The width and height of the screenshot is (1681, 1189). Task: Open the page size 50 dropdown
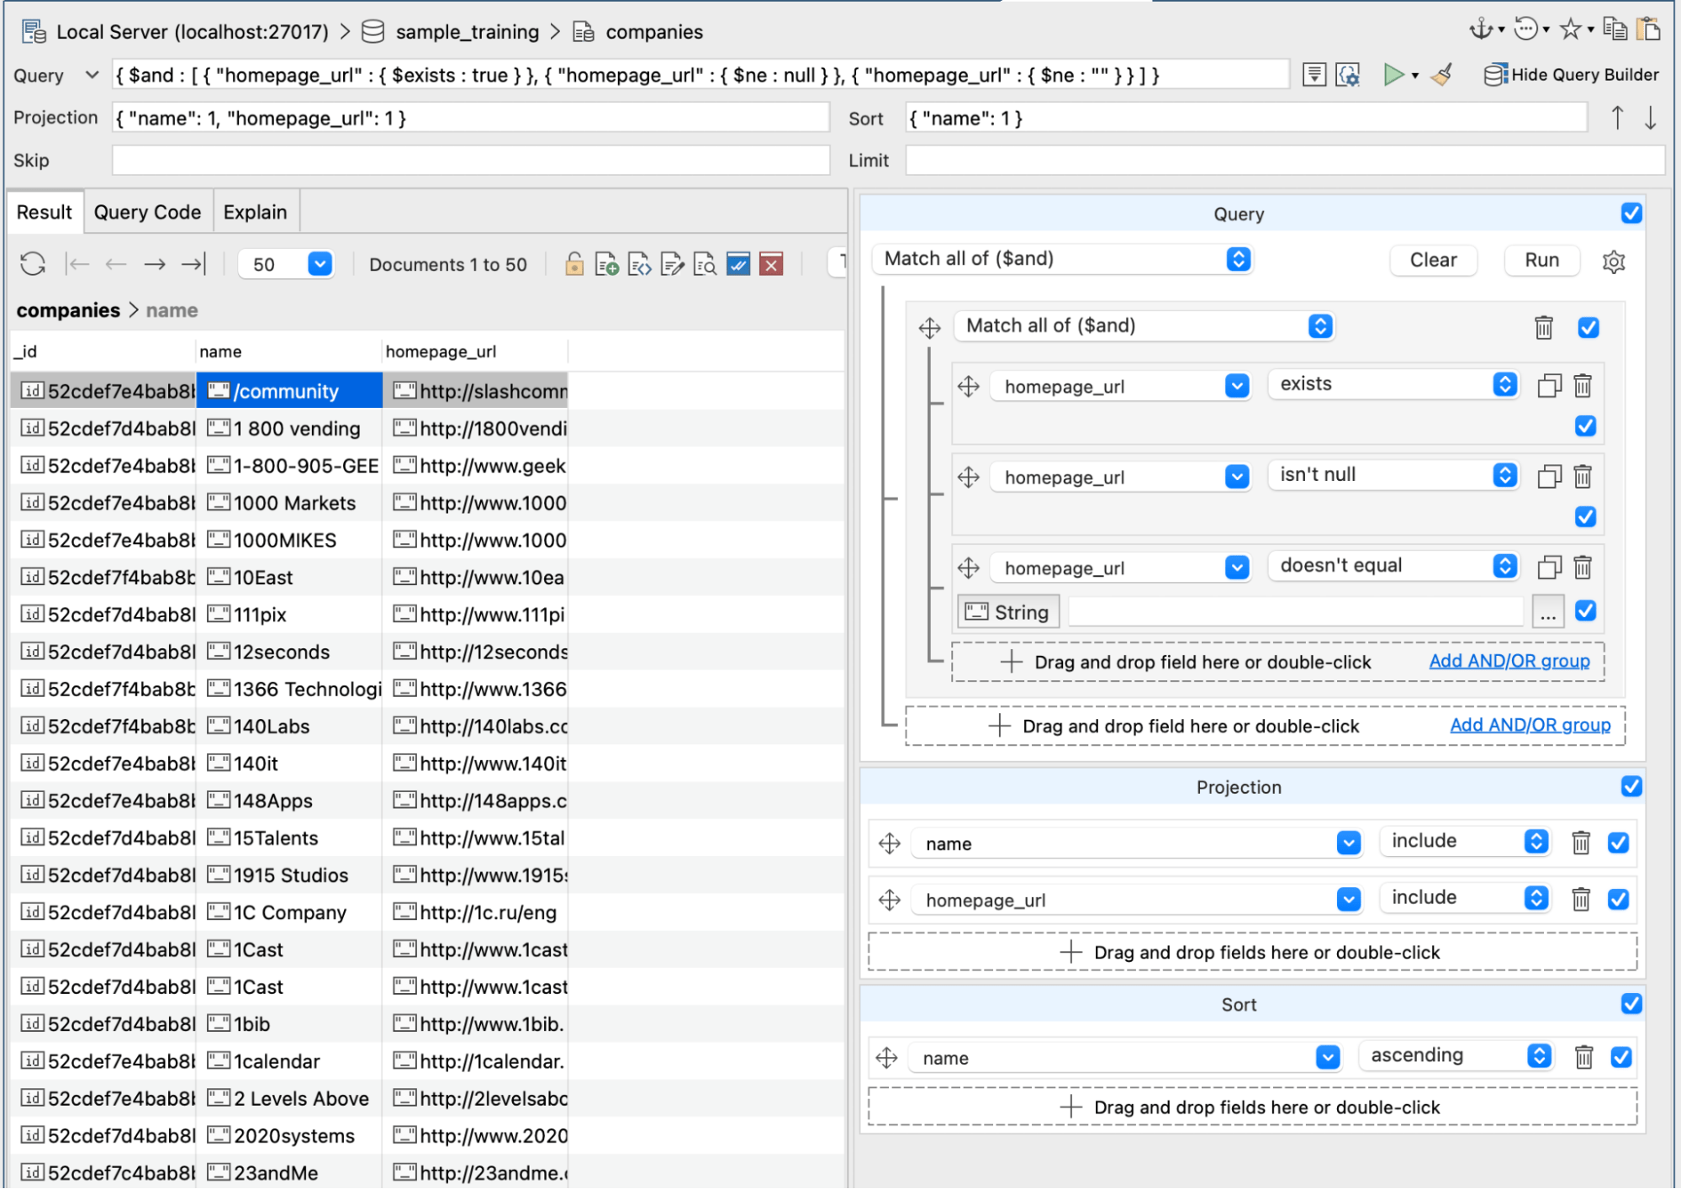click(x=320, y=264)
